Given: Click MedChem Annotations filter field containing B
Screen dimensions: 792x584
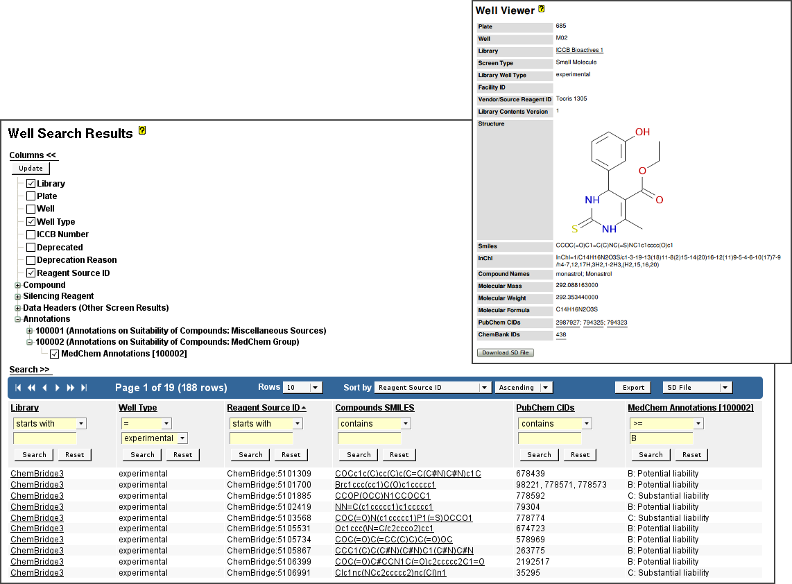Looking at the screenshot, I should coord(661,438).
